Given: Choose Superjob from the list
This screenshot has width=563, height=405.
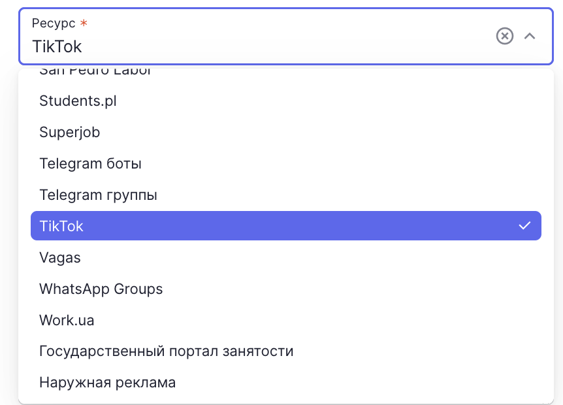Looking at the screenshot, I should pyautogui.click(x=286, y=132).
